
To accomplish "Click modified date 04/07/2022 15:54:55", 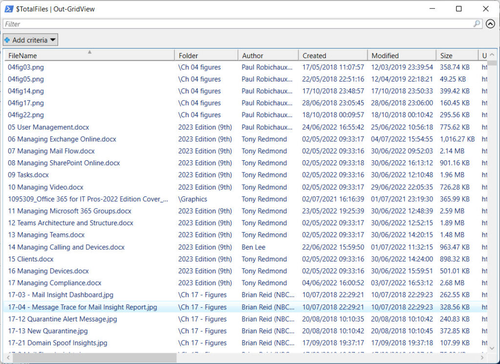I will 402,139.
